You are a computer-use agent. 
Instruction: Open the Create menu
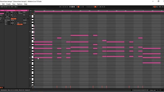[8, 4]
